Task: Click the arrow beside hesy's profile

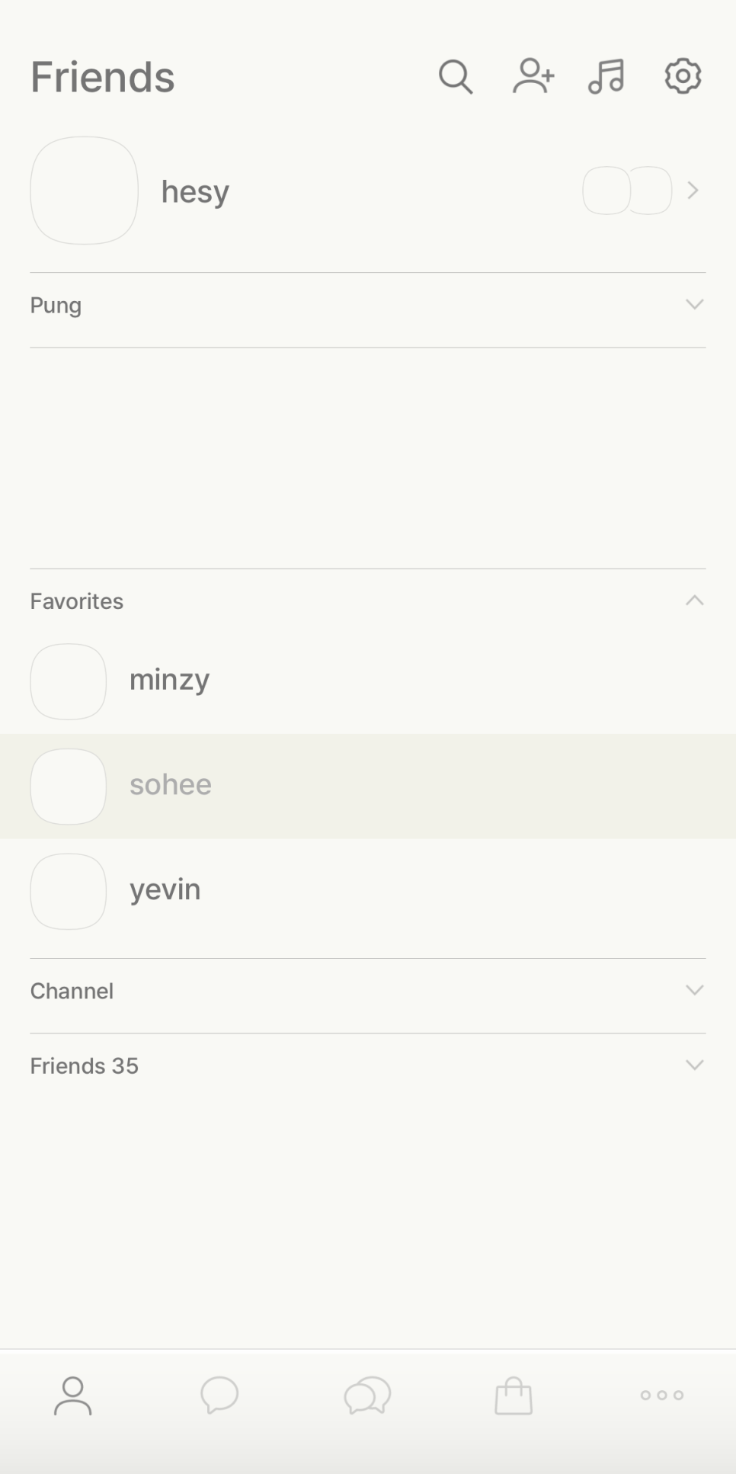Action: (x=693, y=191)
